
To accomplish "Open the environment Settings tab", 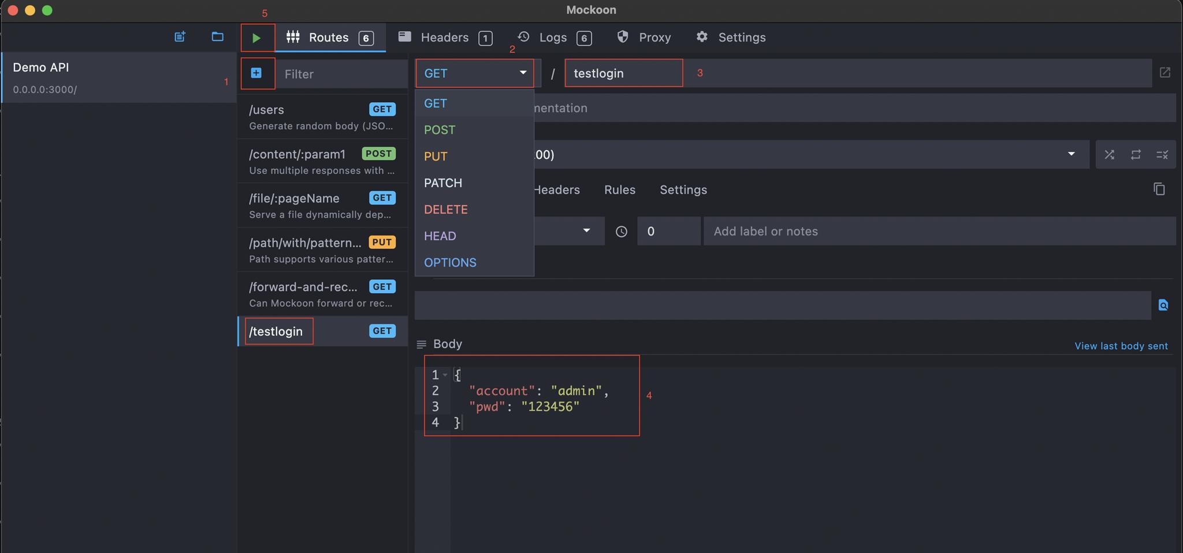I will pos(731,38).
